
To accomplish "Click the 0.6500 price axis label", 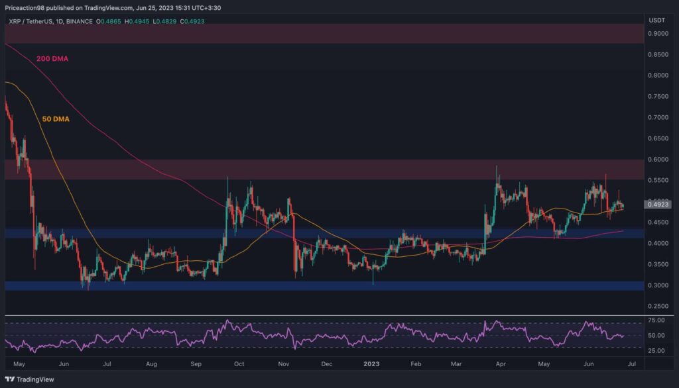I will pos(658,138).
